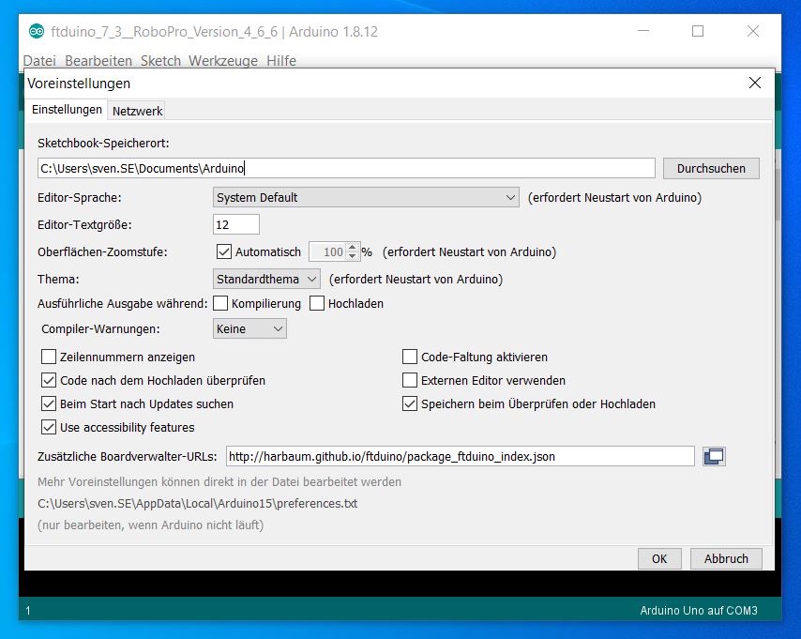
Task: Toggle Use accessibility features
Action: click(x=49, y=427)
